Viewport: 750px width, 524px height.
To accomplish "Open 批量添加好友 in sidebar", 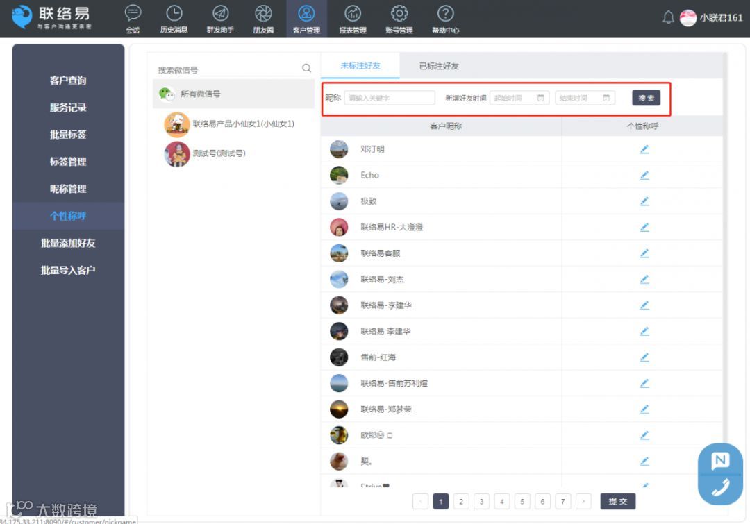I will [x=68, y=243].
